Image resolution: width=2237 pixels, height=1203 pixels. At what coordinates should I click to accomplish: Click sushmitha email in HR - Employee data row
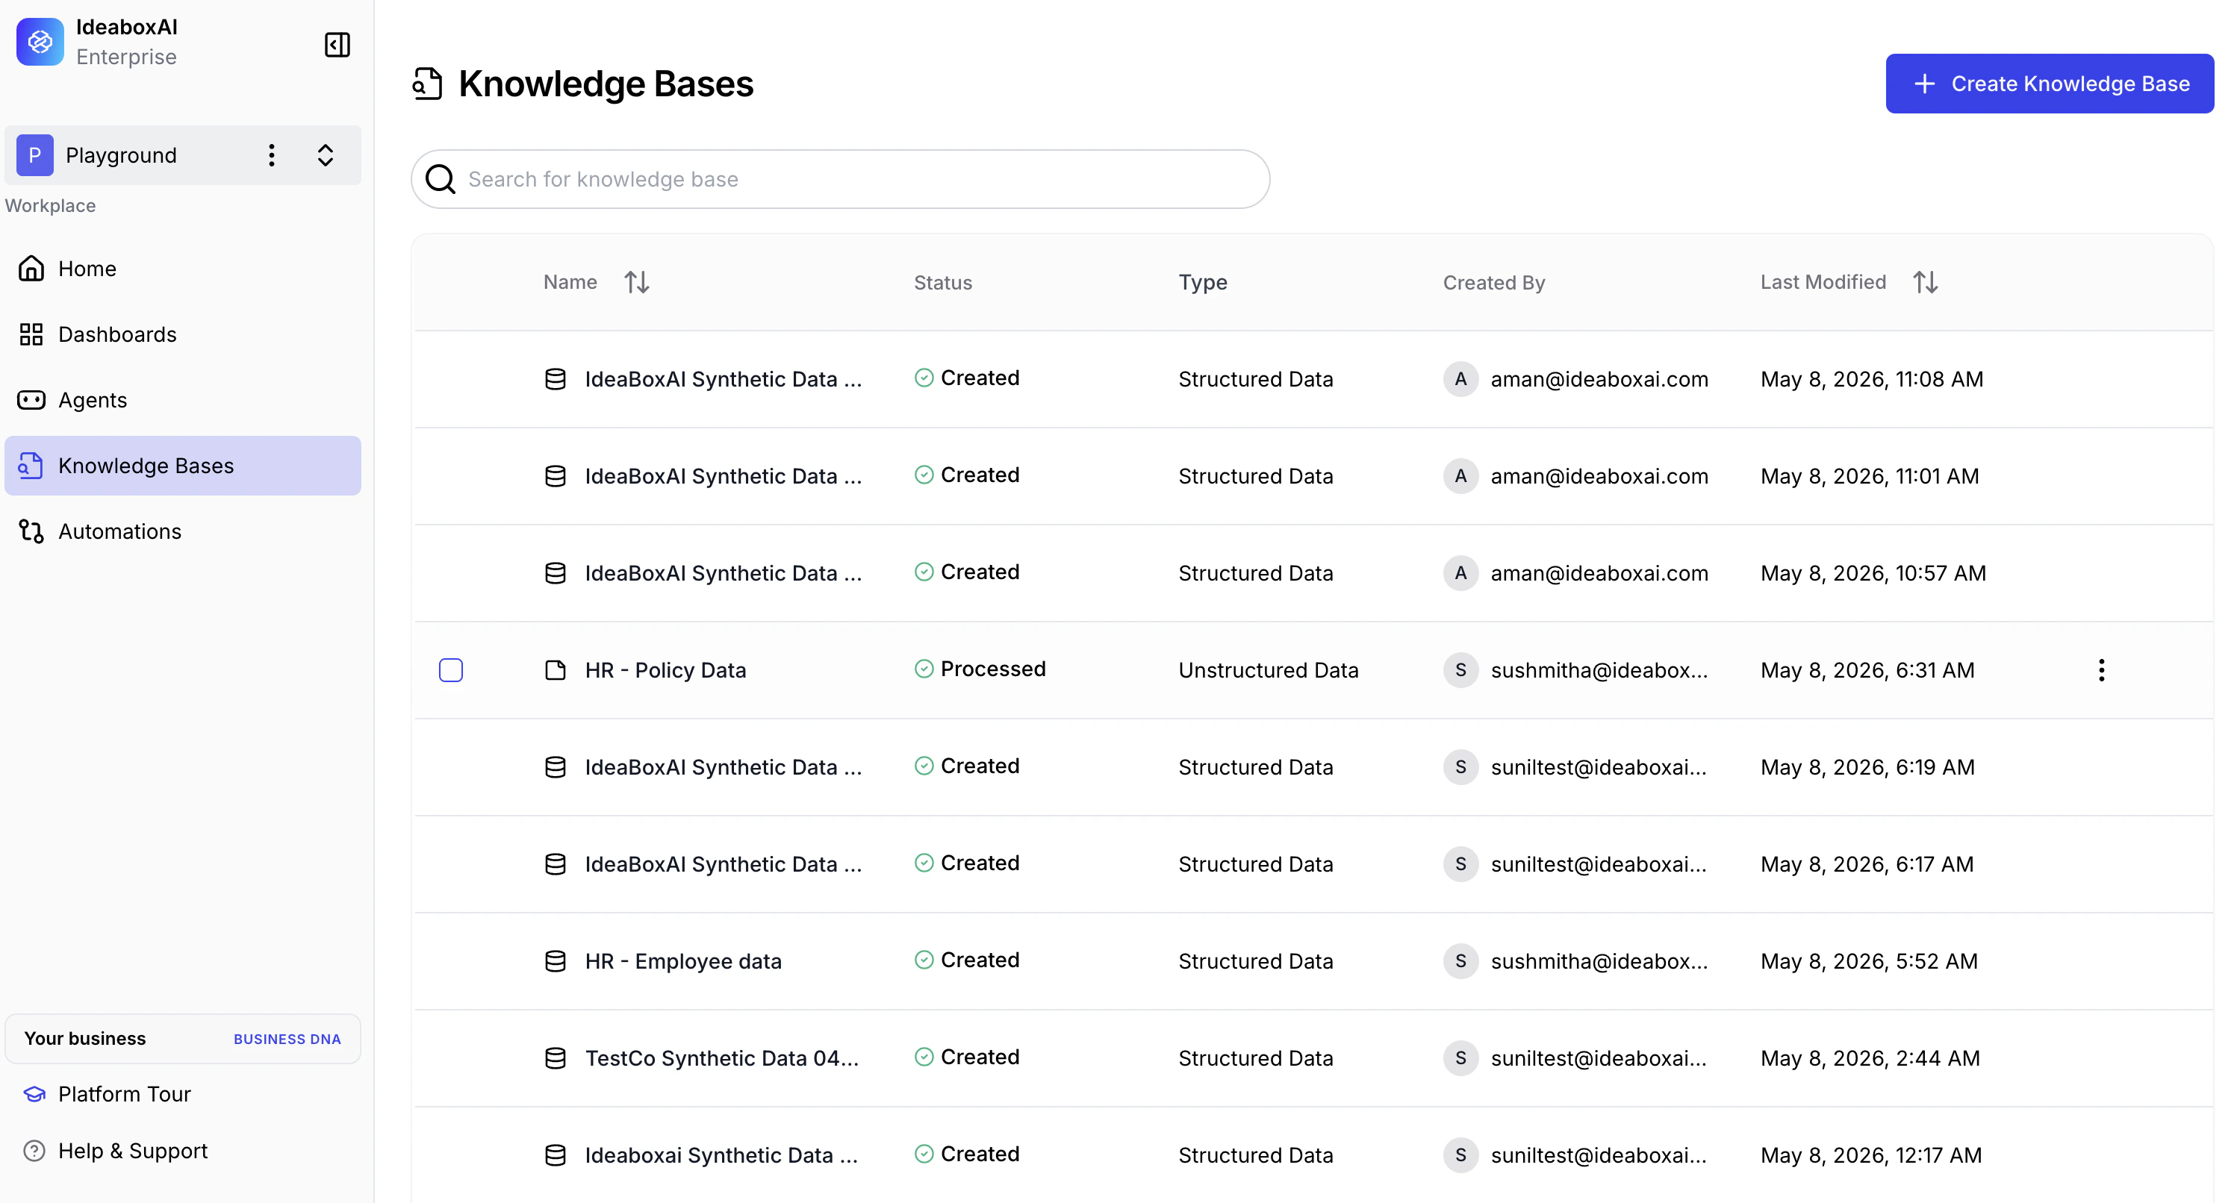click(1599, 962)
